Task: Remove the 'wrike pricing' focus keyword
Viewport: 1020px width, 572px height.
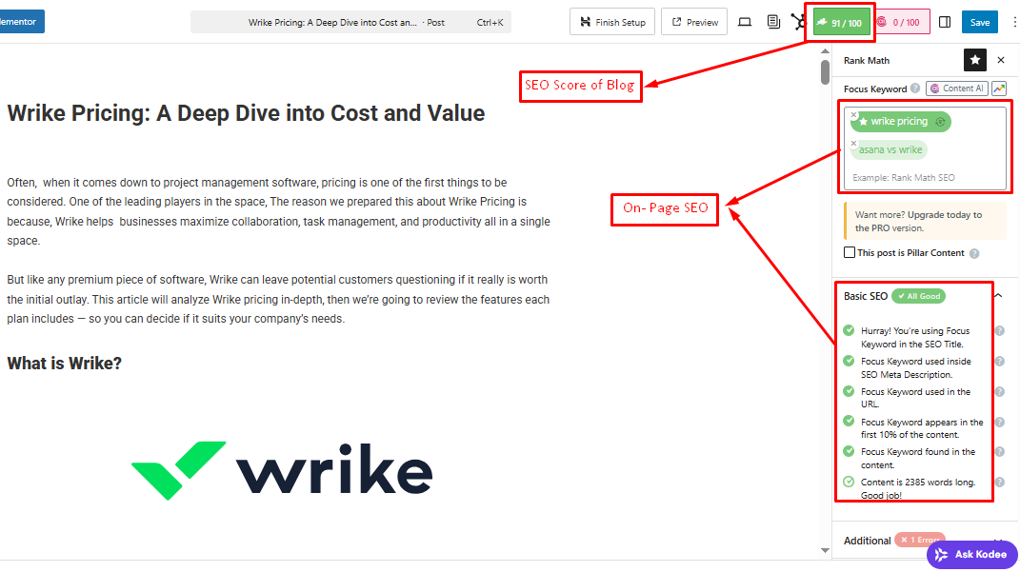Action: pyautogui.click(x=854, y=115)
